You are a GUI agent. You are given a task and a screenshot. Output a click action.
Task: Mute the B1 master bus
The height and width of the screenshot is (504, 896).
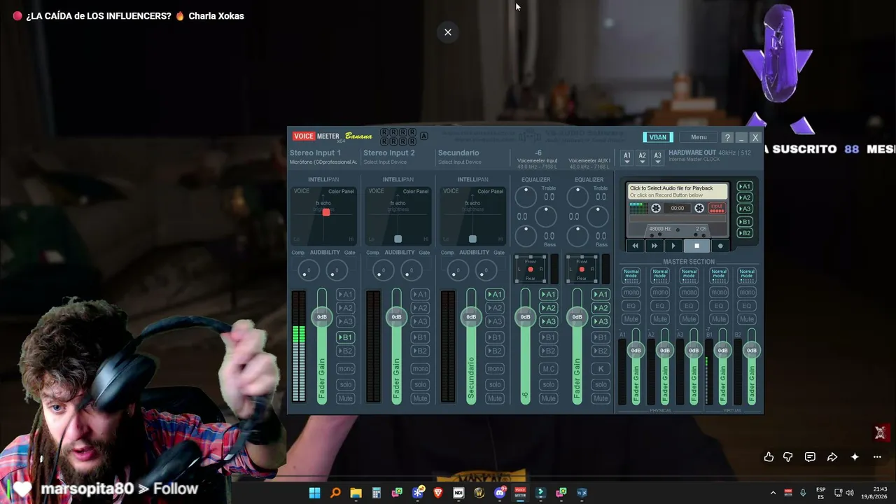(718, 319)
